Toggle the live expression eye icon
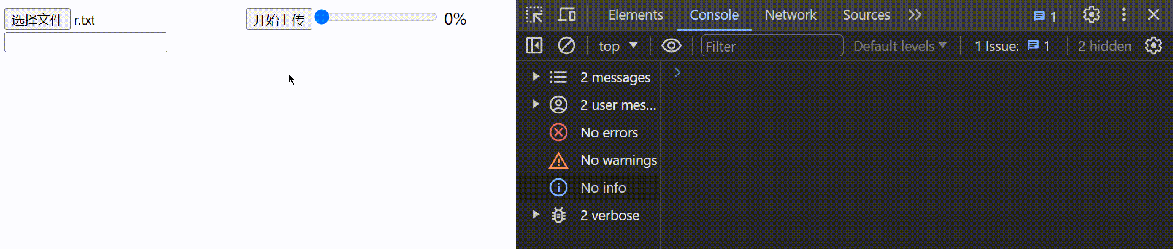 click(x=671, y=45)
